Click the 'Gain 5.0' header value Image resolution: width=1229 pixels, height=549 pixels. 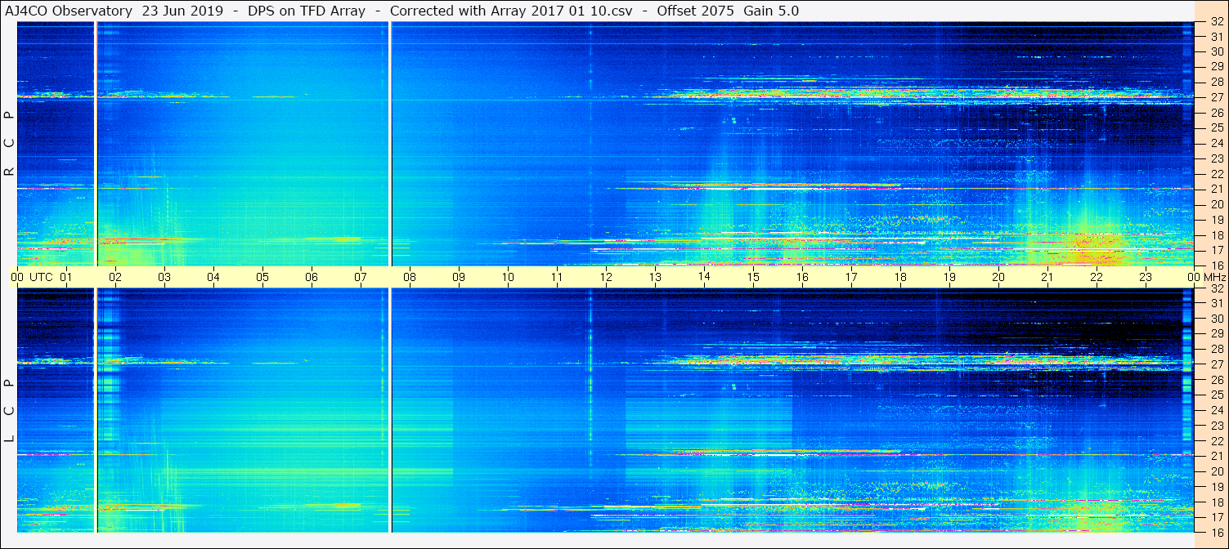(771, 11)
